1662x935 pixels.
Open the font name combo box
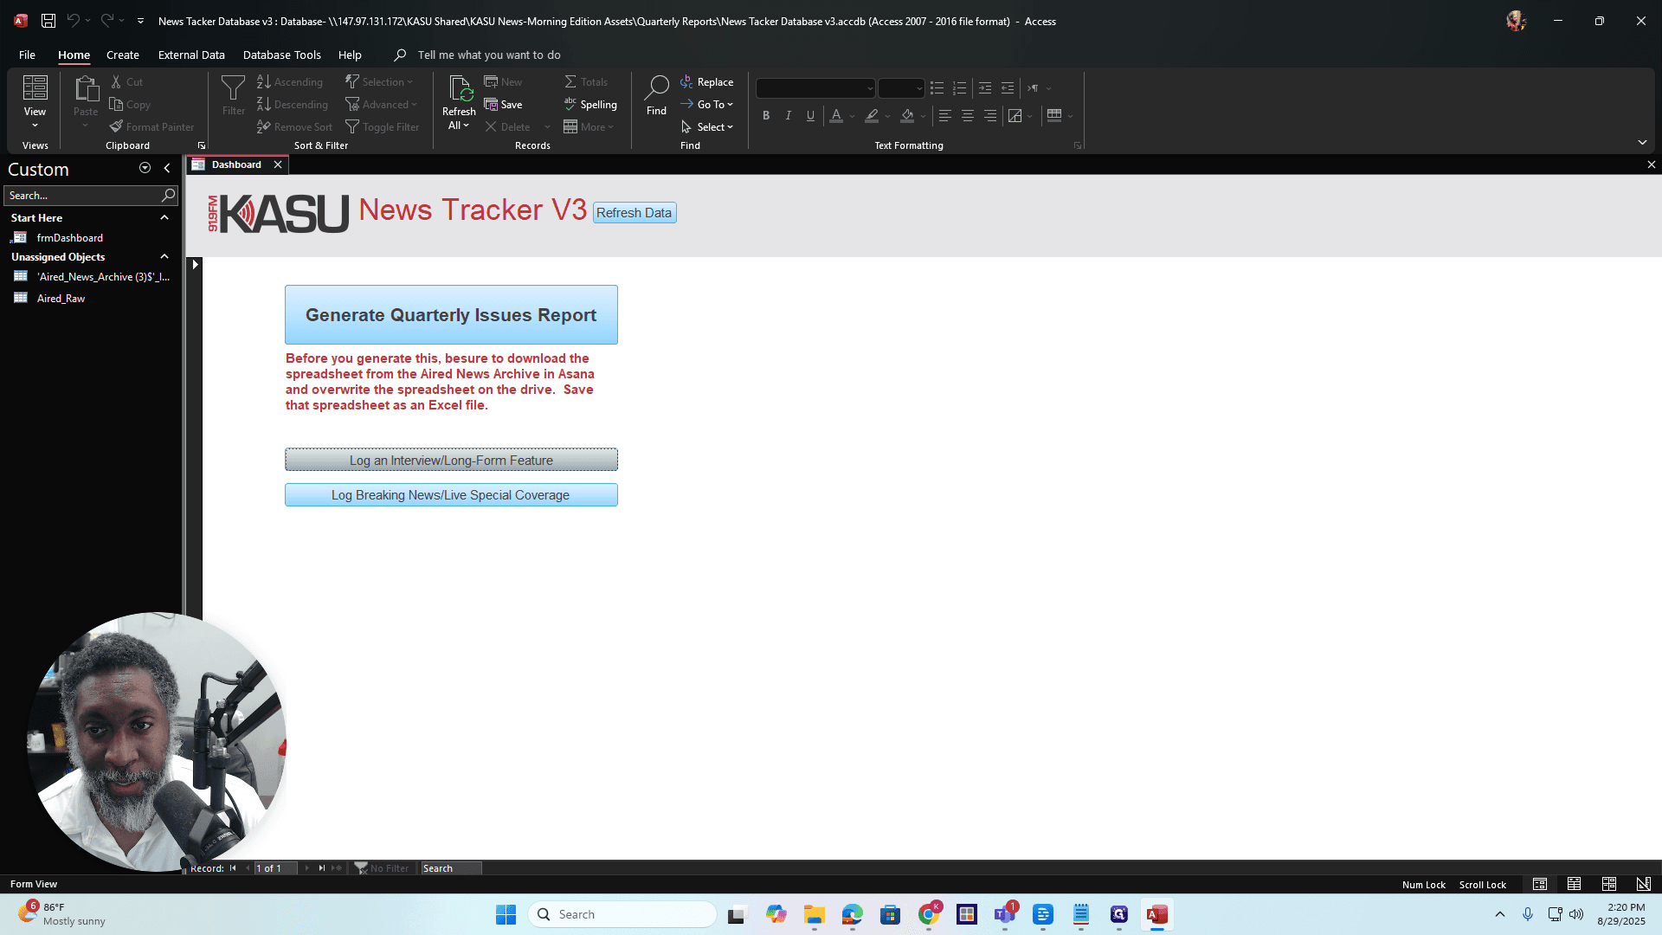click(815, 88)
